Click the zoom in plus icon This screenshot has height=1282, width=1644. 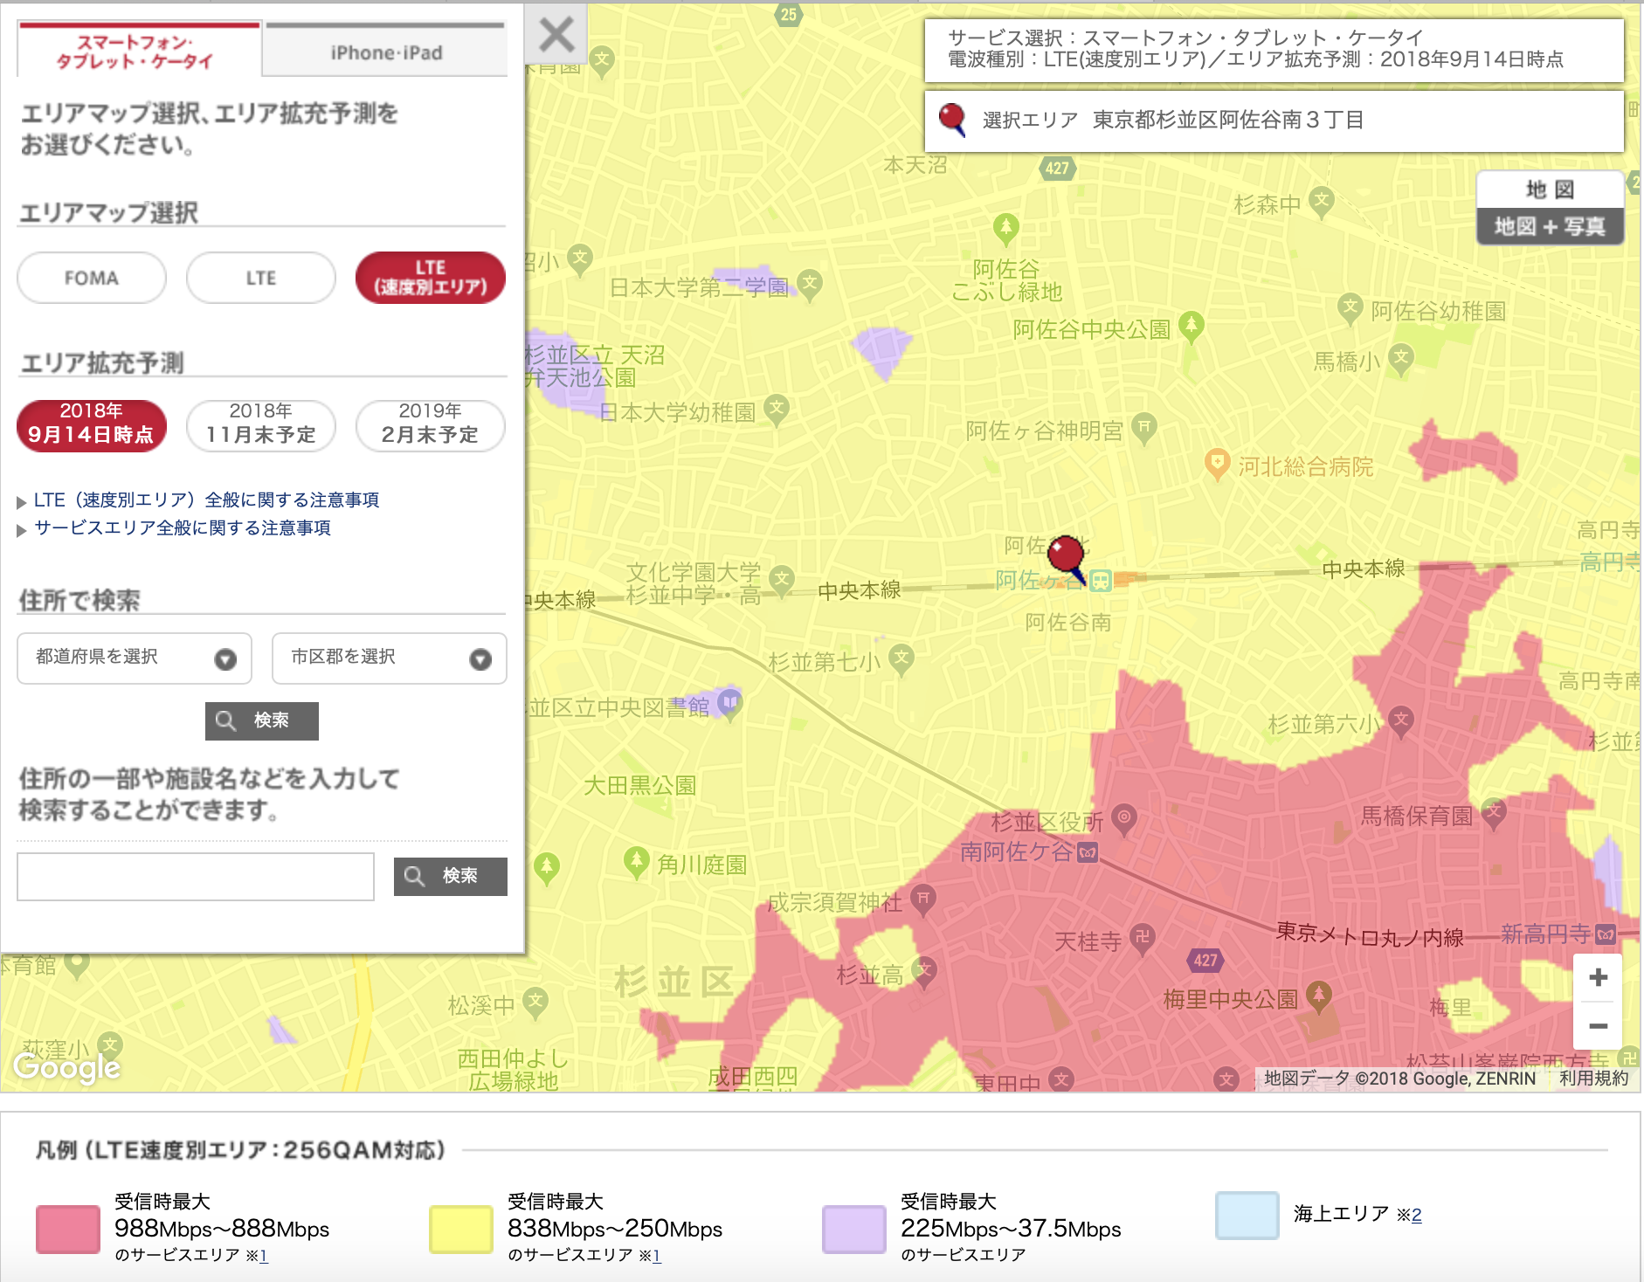pos(1599,978)
